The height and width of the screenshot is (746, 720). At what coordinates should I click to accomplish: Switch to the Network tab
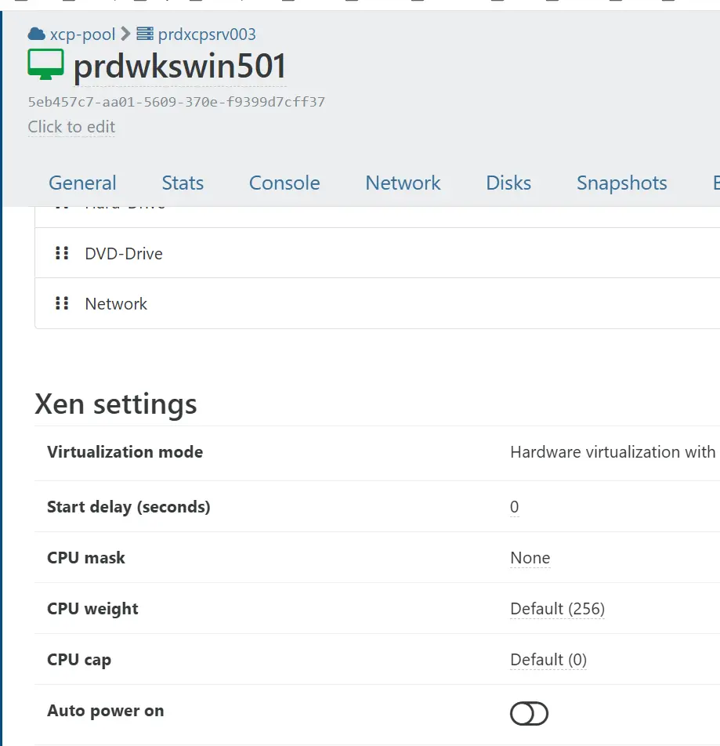coord(403,183)
